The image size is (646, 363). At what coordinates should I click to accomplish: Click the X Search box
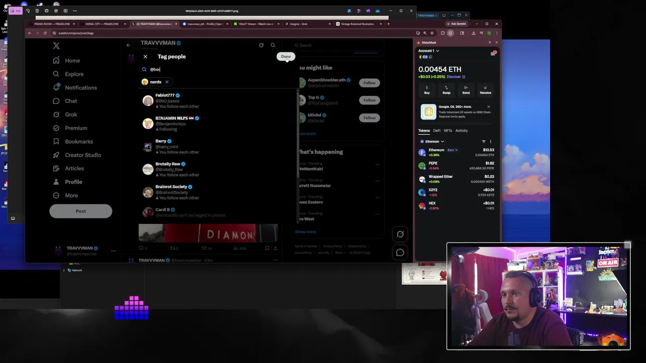click(338, 45)
